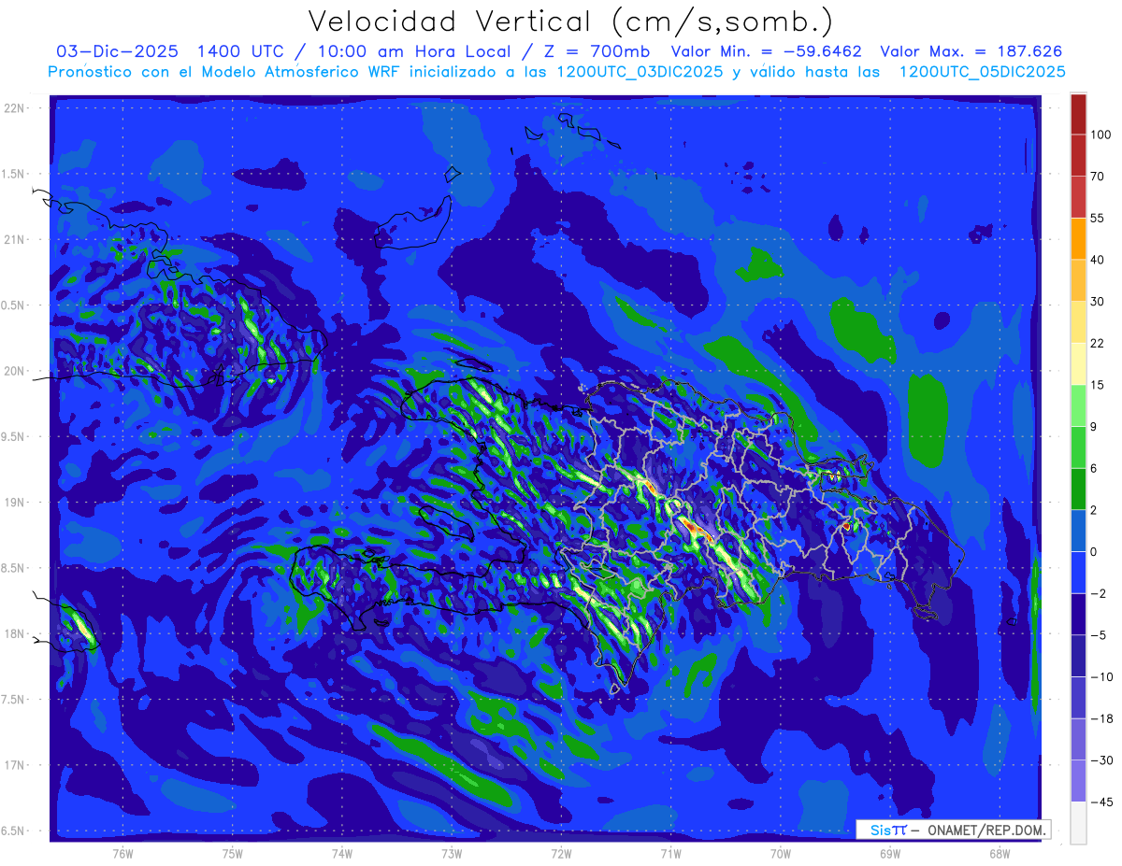Click the '74W' longitude label

(x=342, y=854)
